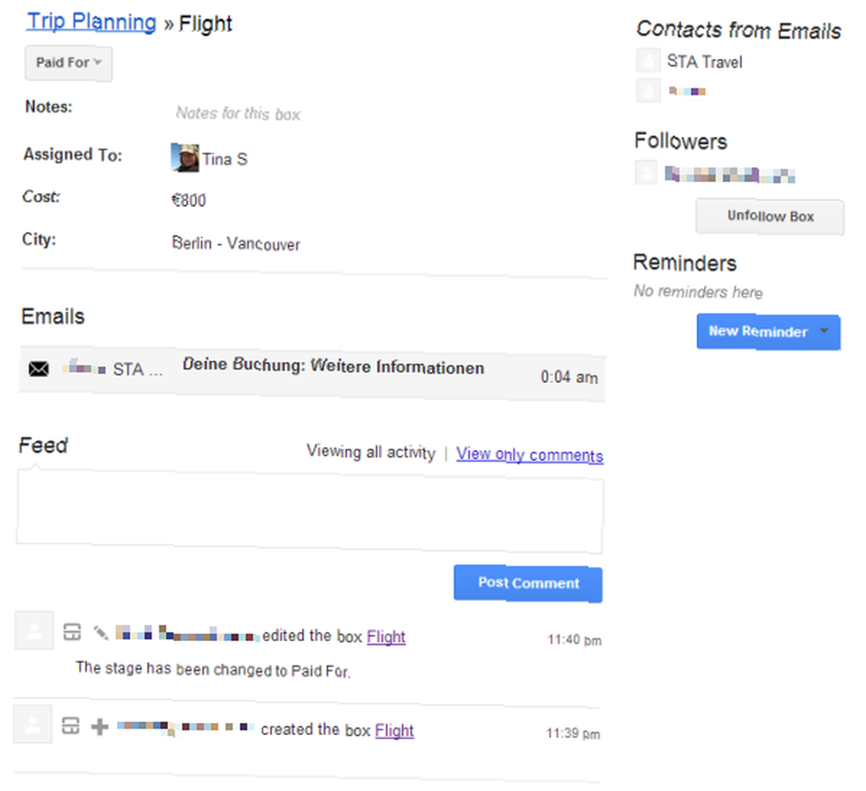Click the Notes for this box field
The width and height of the screenshot is (866, 791).
(x=238, y=113)
